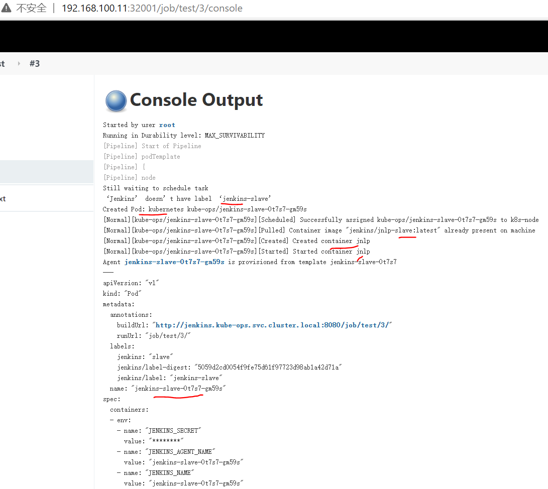This screenshot has height=489, width=548.
Task: Open the root user link
Action: (x=167, y=125)
